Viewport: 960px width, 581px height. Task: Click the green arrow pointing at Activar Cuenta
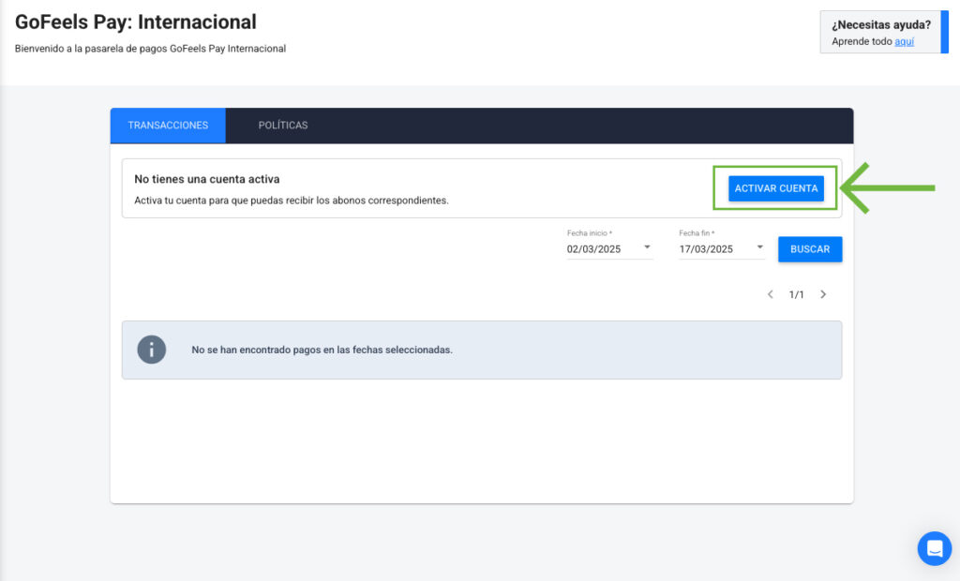tap(889, 188)
